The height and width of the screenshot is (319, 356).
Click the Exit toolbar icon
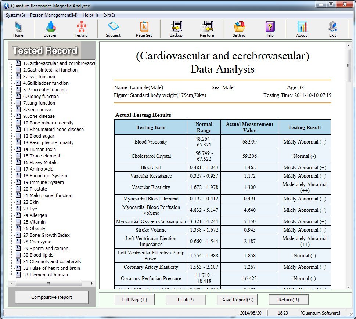332,29
